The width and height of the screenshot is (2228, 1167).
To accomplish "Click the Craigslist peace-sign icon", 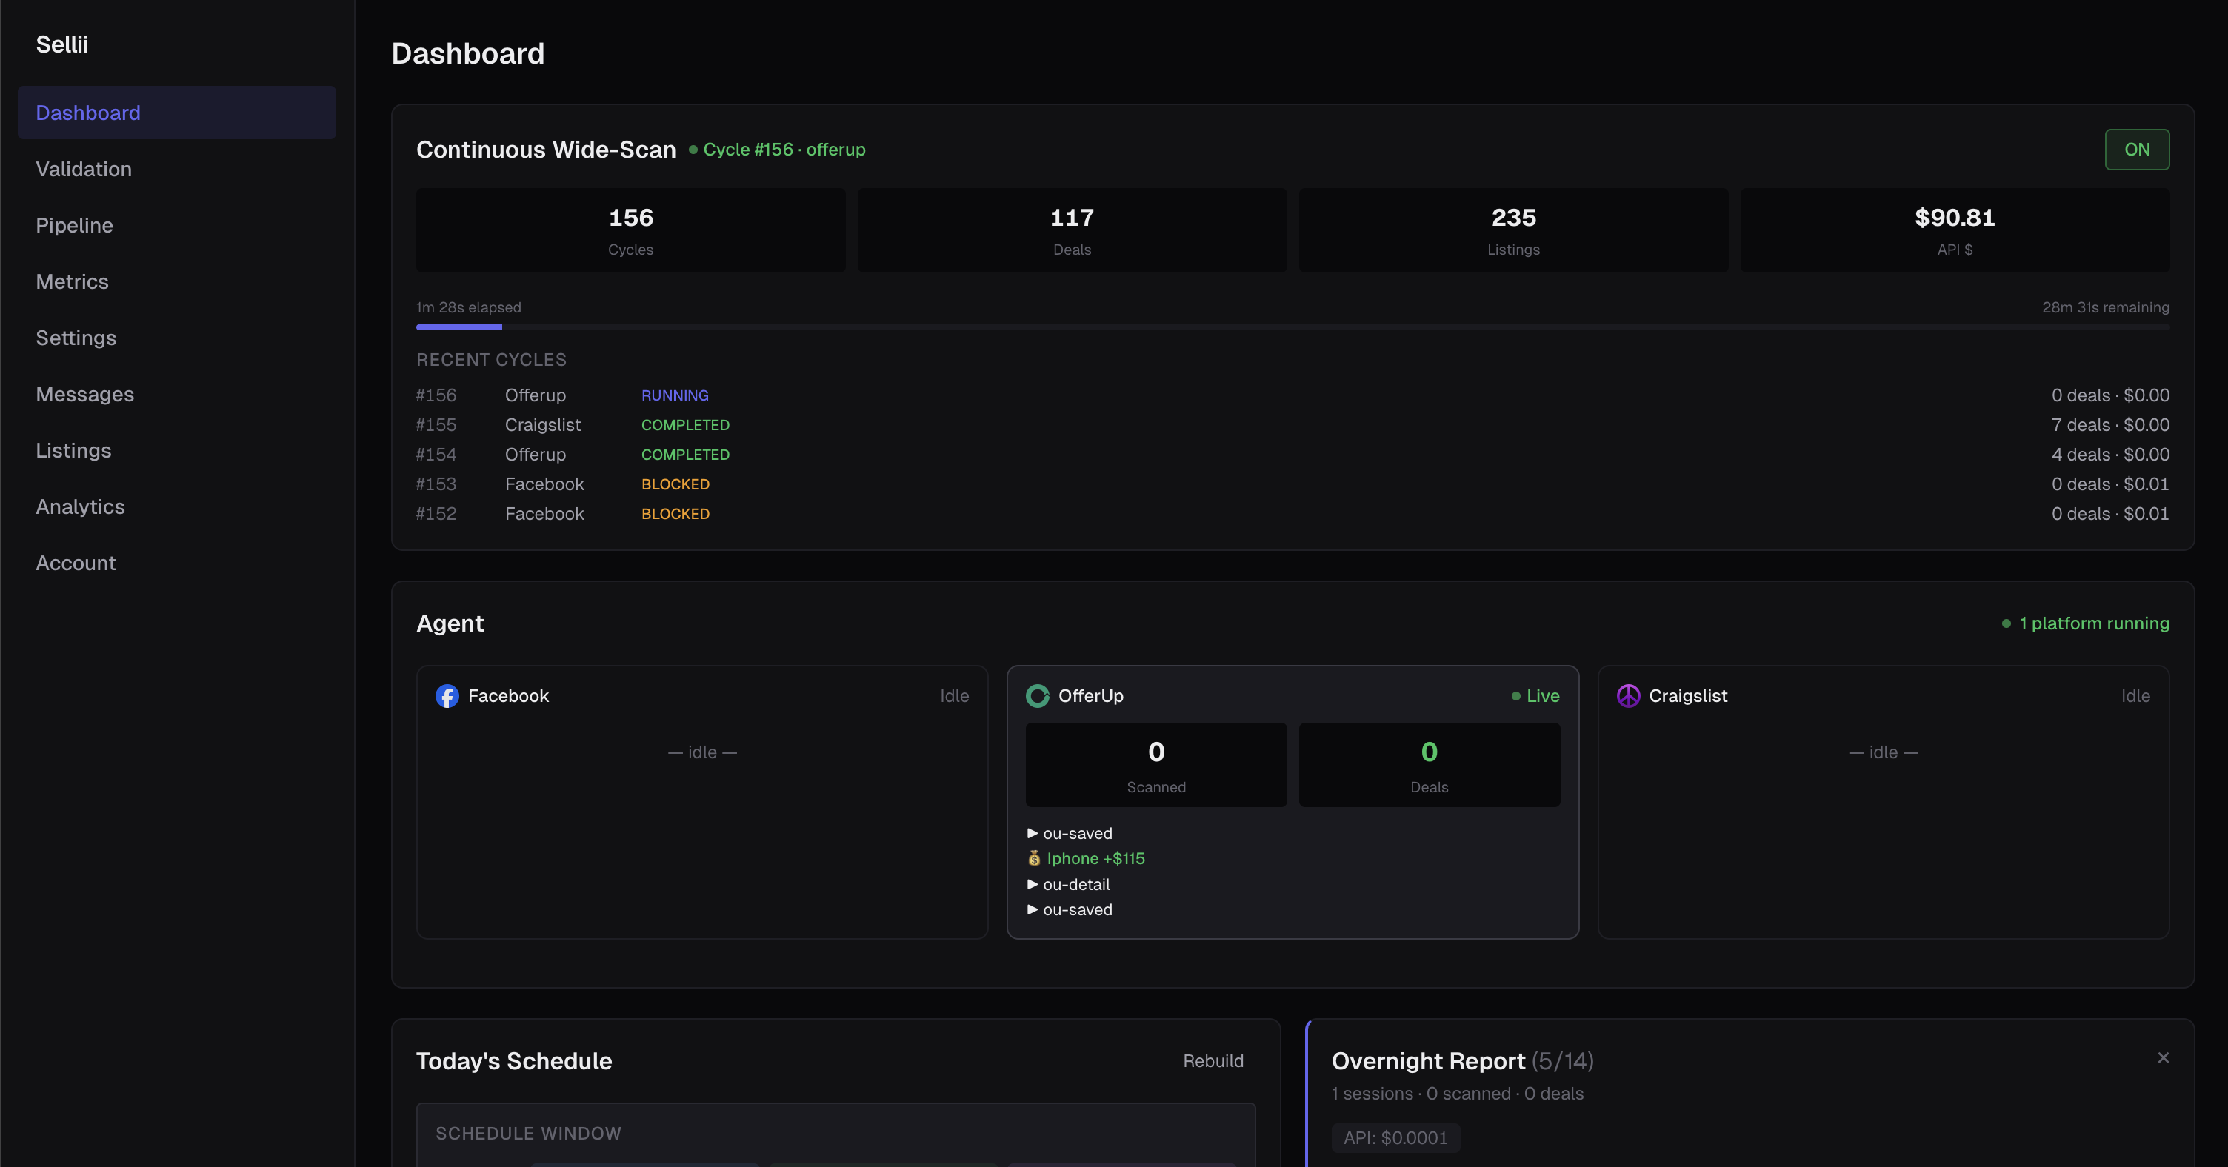I will (x=1628, y=696).
